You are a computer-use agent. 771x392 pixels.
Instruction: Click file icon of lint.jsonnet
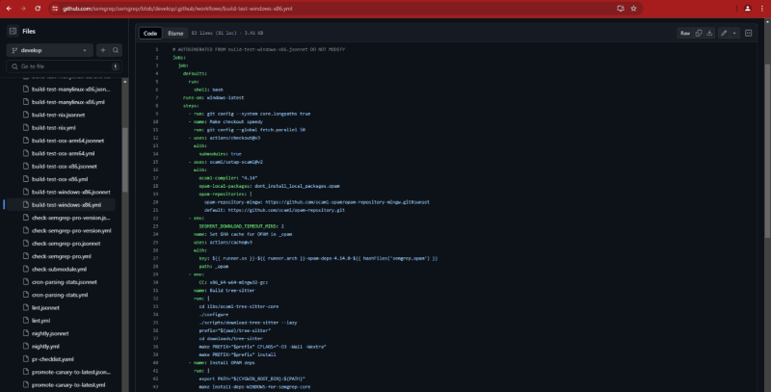pyautogui.click(x=26, y=307)
